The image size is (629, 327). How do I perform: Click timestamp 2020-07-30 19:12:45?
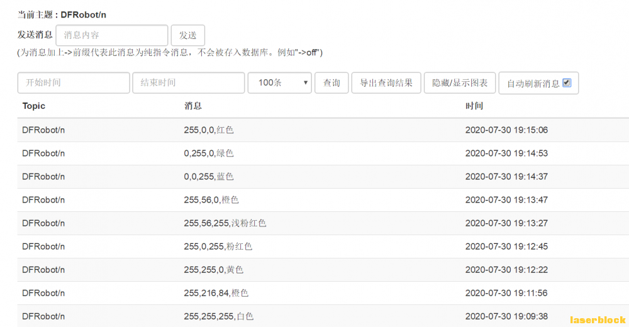(x=506, y=247)
